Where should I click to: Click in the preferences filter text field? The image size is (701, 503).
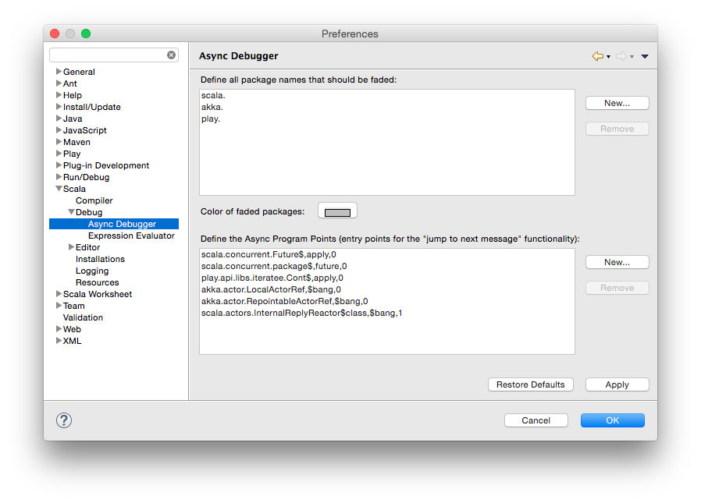(x=108, y=55)
